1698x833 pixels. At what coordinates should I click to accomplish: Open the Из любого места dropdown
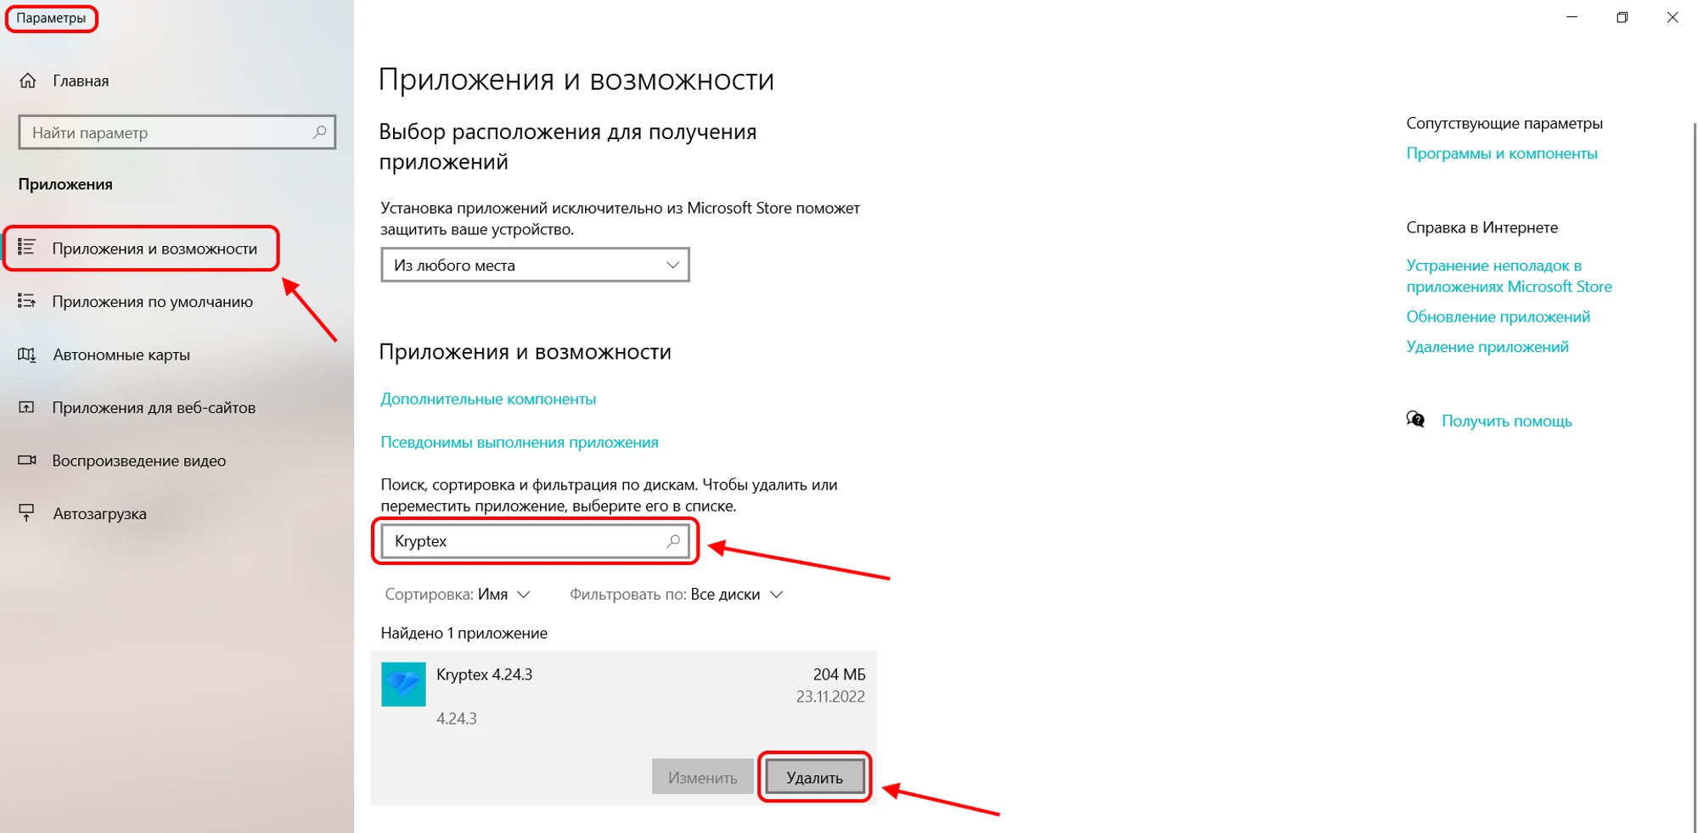click(x=535, y=266)
